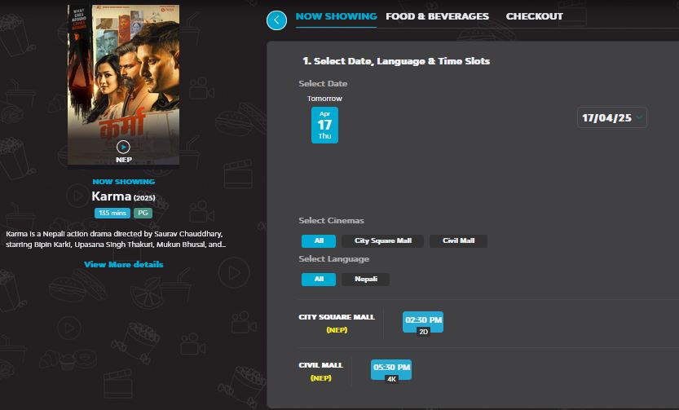Click the Karma (2025) movie title

123,197
